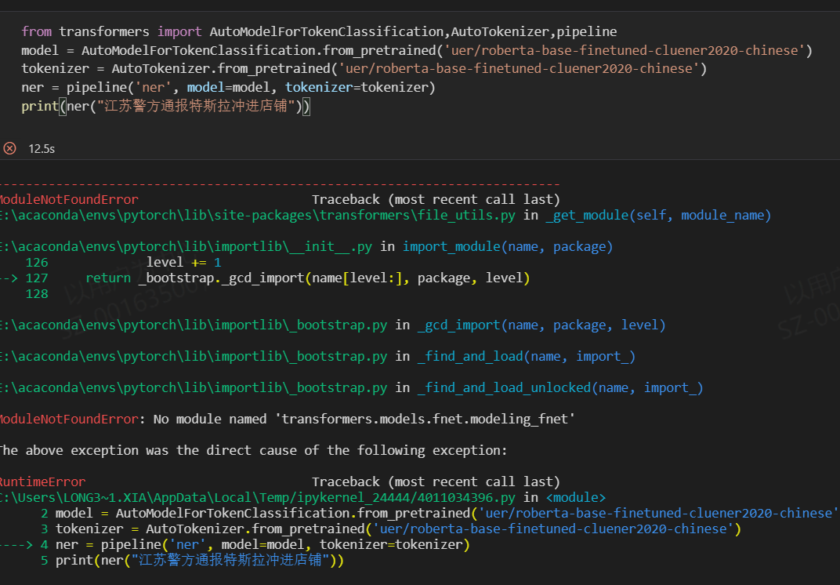
Task: Click the "return _bootstrap._gcd_import" source line
Action: 307,278
